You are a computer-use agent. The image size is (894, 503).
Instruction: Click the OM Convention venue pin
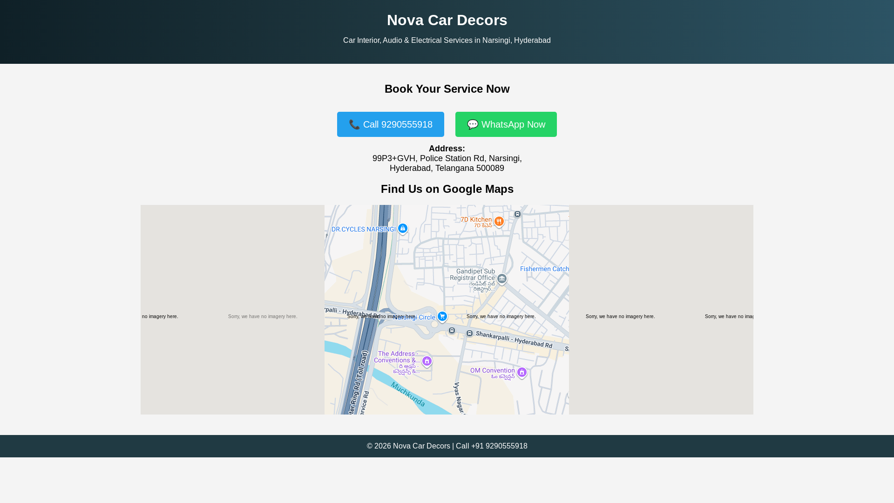point(521,373)
